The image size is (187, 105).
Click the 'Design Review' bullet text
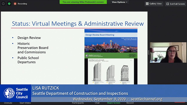pyautogui.click(x=29, y=38)
